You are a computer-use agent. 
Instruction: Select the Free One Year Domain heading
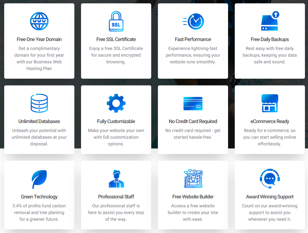point(39,39)
